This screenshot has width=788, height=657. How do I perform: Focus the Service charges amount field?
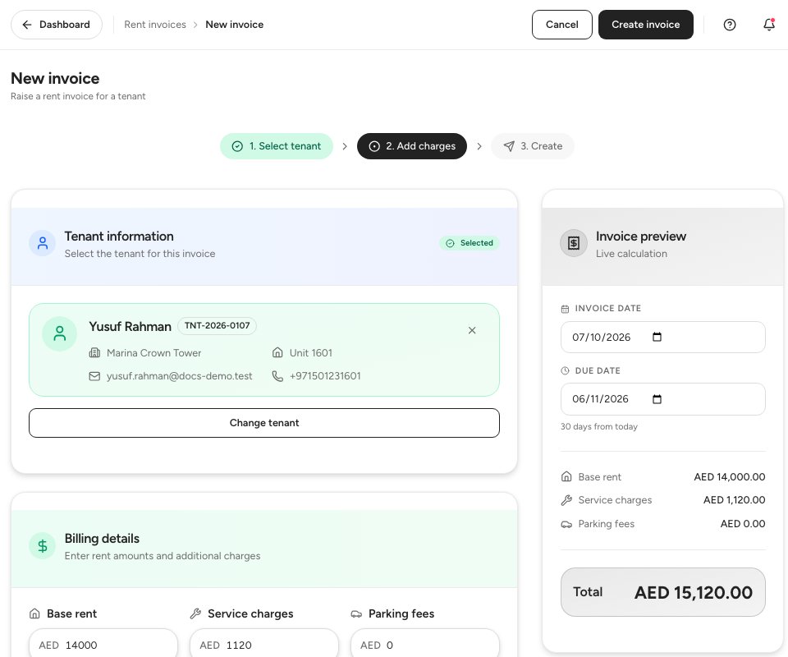point(264,643)
